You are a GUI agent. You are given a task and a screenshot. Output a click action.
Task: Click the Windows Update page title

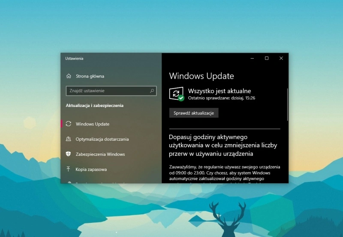[x=202, y=76]
